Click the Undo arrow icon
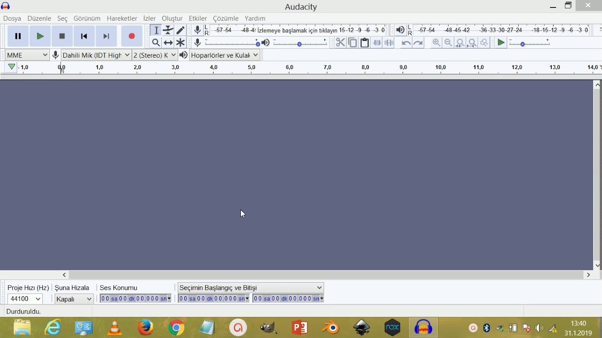This screenshot has height=338, width=602. 406,43
